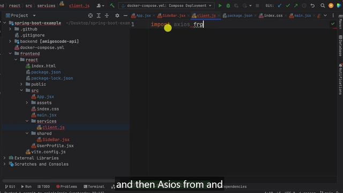
Task: Run the Compose Deployment configuration
Action: click(x=220, y=5)
